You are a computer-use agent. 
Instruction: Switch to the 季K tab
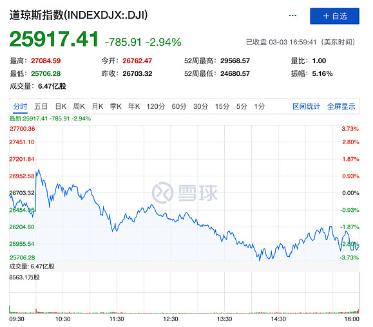click(x=116, y=106)
